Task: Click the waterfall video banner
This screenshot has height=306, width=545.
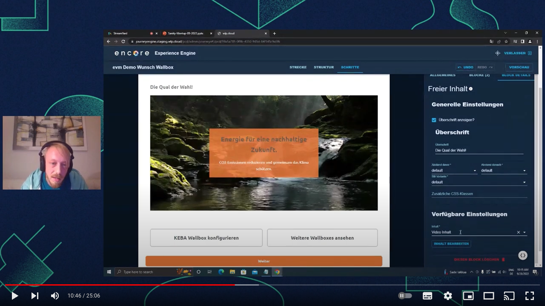Action: (264, 153)
